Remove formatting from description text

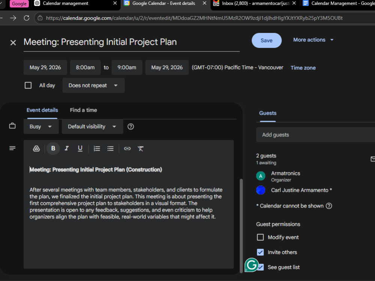(x=141, y=149)
